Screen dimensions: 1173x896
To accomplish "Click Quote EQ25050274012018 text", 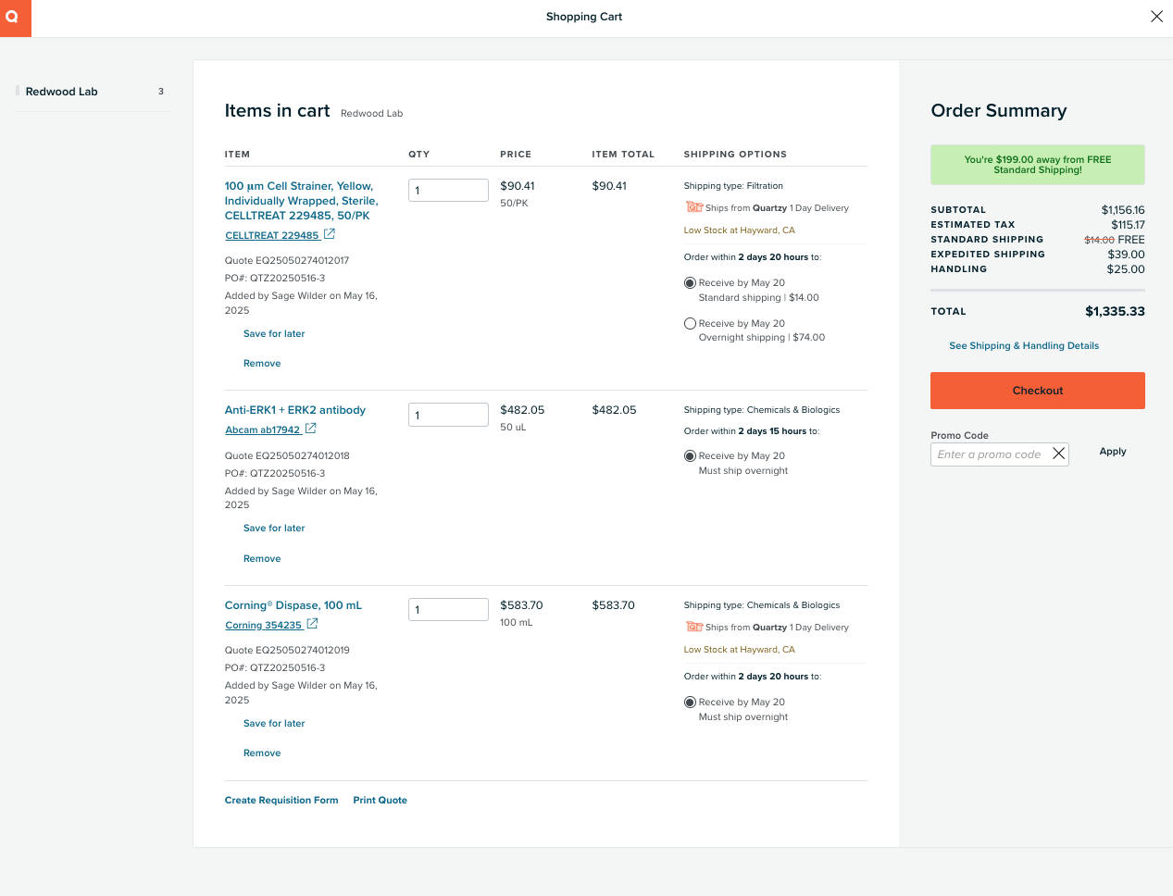I will (x=287, y=456).
